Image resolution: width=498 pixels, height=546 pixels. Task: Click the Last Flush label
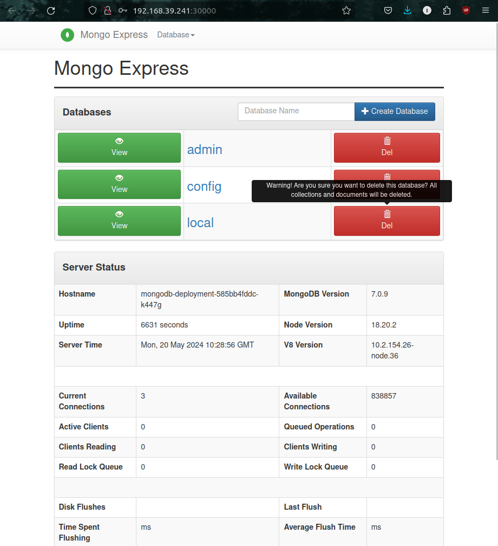click(303, 507)
